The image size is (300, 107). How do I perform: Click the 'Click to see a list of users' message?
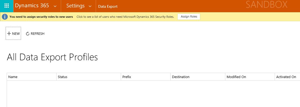[x=125, y=17]
